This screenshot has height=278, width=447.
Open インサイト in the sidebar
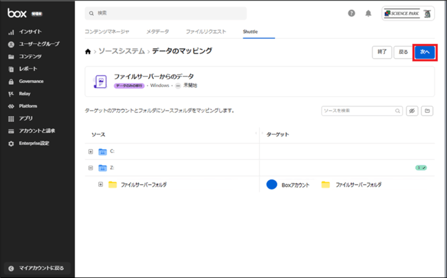tap(30, 32)
